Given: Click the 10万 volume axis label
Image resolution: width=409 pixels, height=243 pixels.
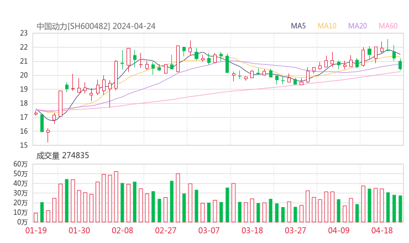Looking at the screenshot, I should pos(20,212).
